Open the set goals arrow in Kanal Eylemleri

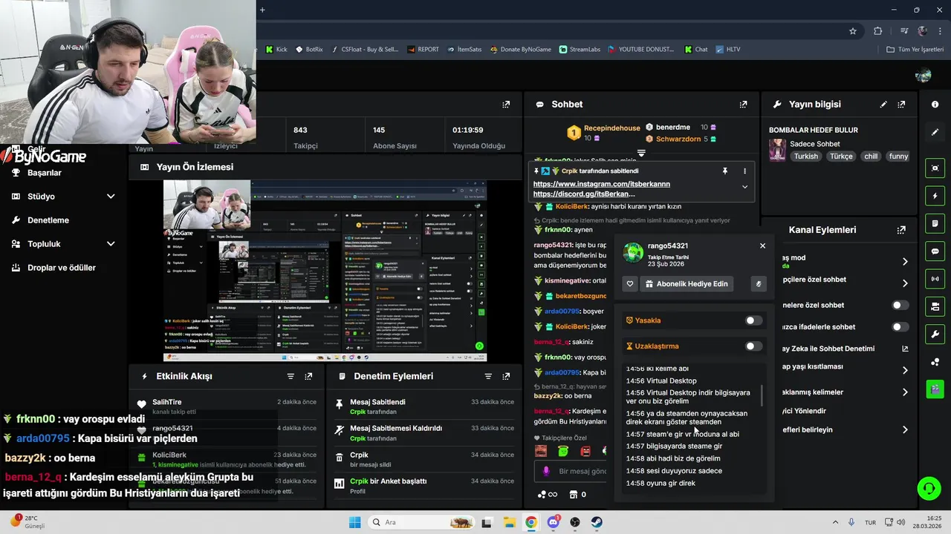[905, 429]
